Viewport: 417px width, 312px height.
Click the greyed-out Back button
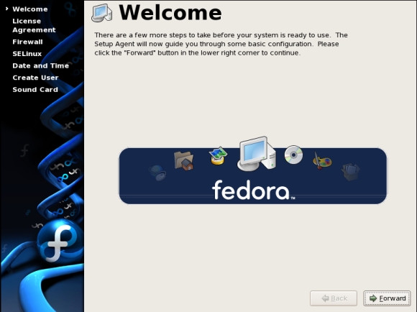coord(334,298)
